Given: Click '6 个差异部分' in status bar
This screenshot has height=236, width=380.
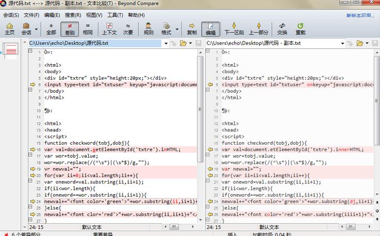Looking at the screenshot, I should (x=26, y=234).
